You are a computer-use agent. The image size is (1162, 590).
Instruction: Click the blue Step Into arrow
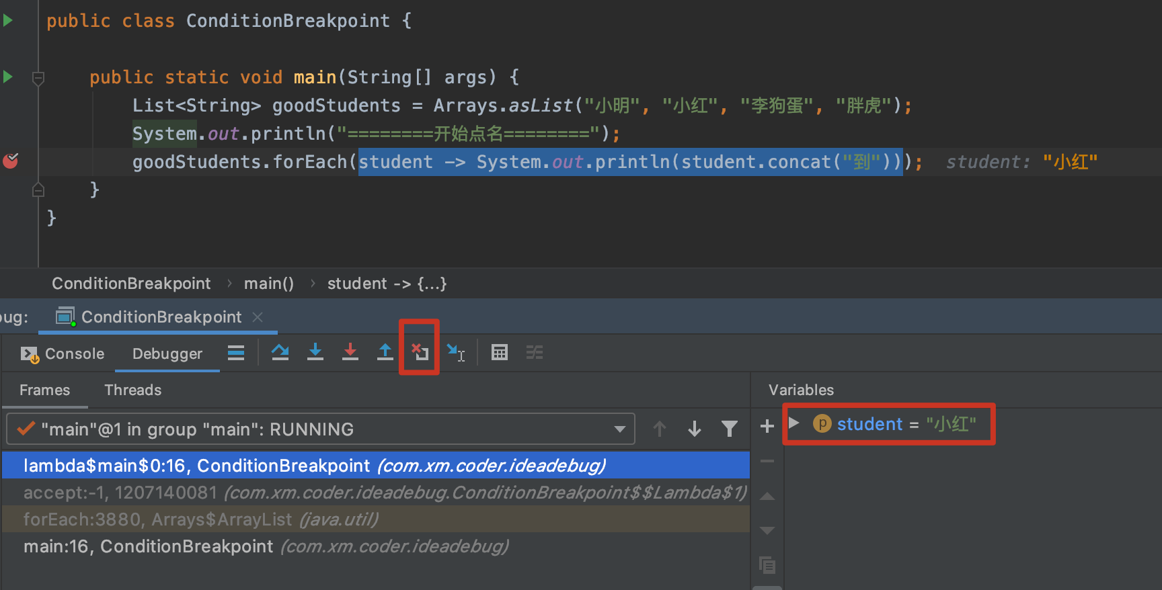pyautogui.click(x=315, y=352)
